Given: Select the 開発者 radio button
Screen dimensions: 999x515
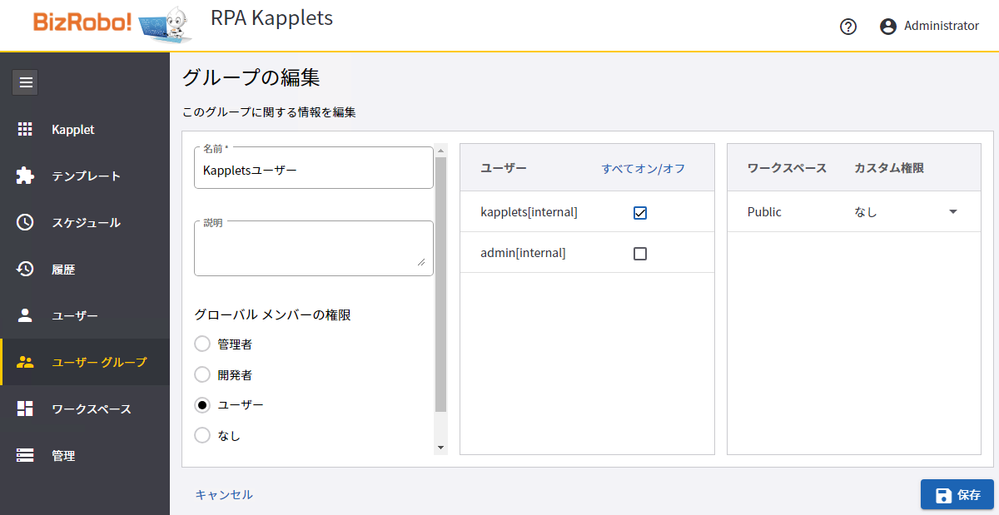Looking at the screenshot, I should [x=202, y=374].
